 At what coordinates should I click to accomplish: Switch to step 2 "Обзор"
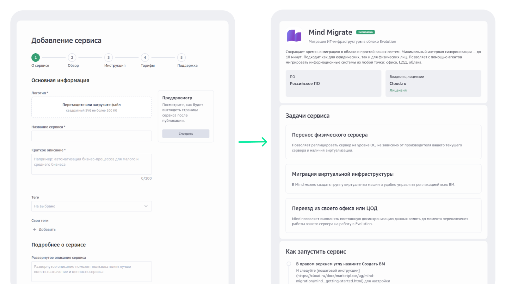tap(72, 57)
